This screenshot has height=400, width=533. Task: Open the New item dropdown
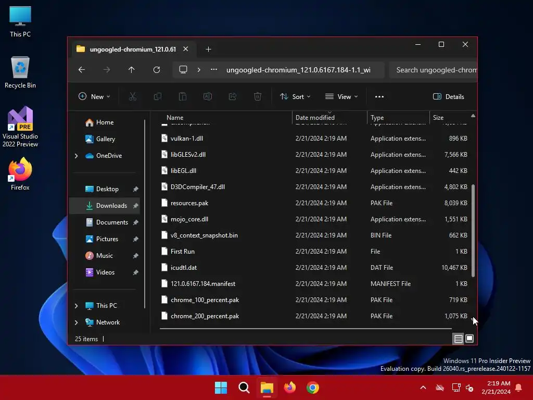[x=94, y=96]
